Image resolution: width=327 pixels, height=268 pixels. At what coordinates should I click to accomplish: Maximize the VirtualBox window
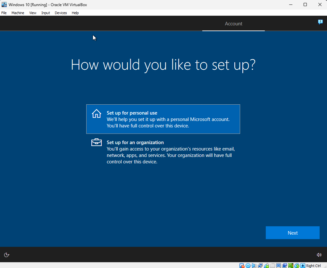click(305, 4)
